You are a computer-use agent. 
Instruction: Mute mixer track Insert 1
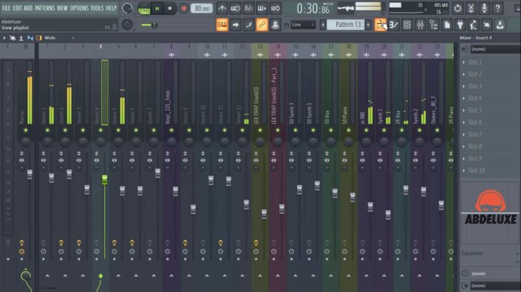tap(48, 130)
